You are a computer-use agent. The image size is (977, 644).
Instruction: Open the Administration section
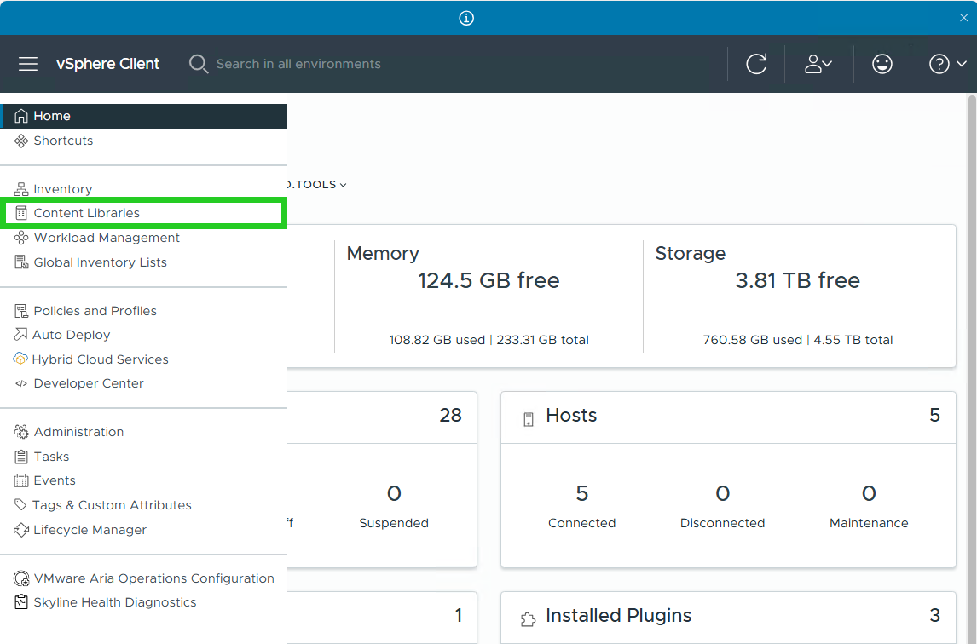point(78,432)
